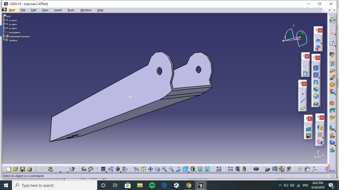Click the volume speaker tray icon
This screenshot has width=339, height=190.
292,185
